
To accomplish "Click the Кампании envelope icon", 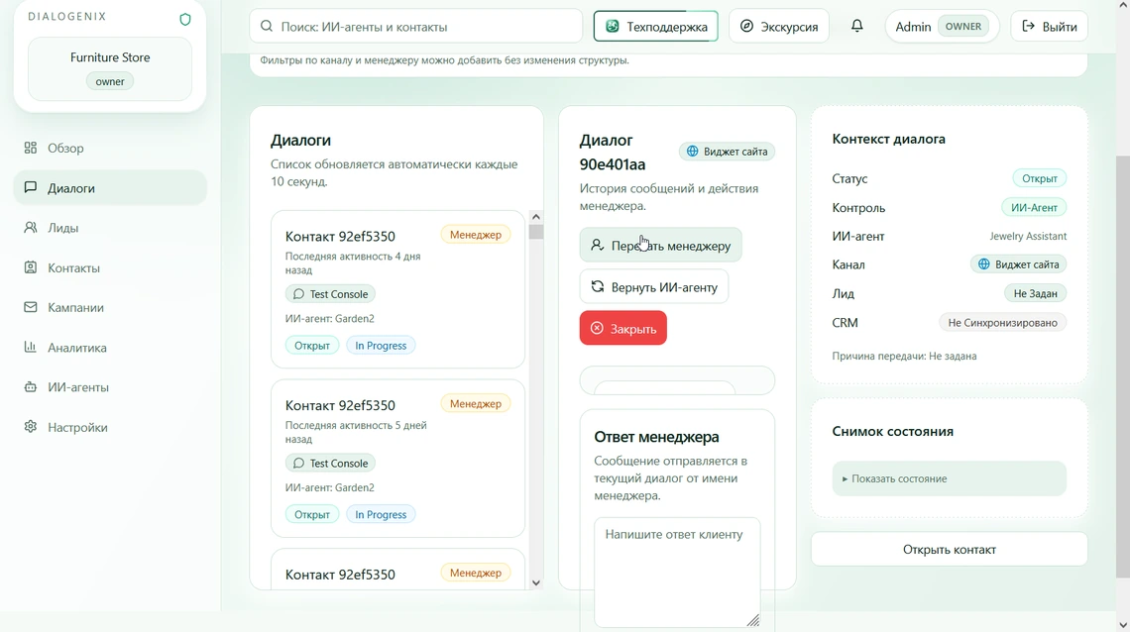I will tap(31, 307).
